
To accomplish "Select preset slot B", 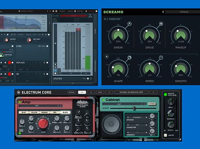I will point(91,92).
